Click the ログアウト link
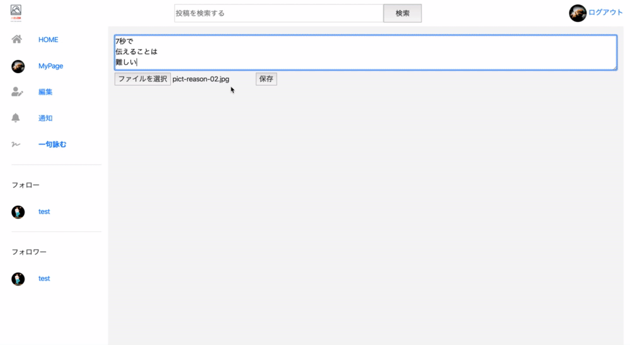 pos(605,13)
